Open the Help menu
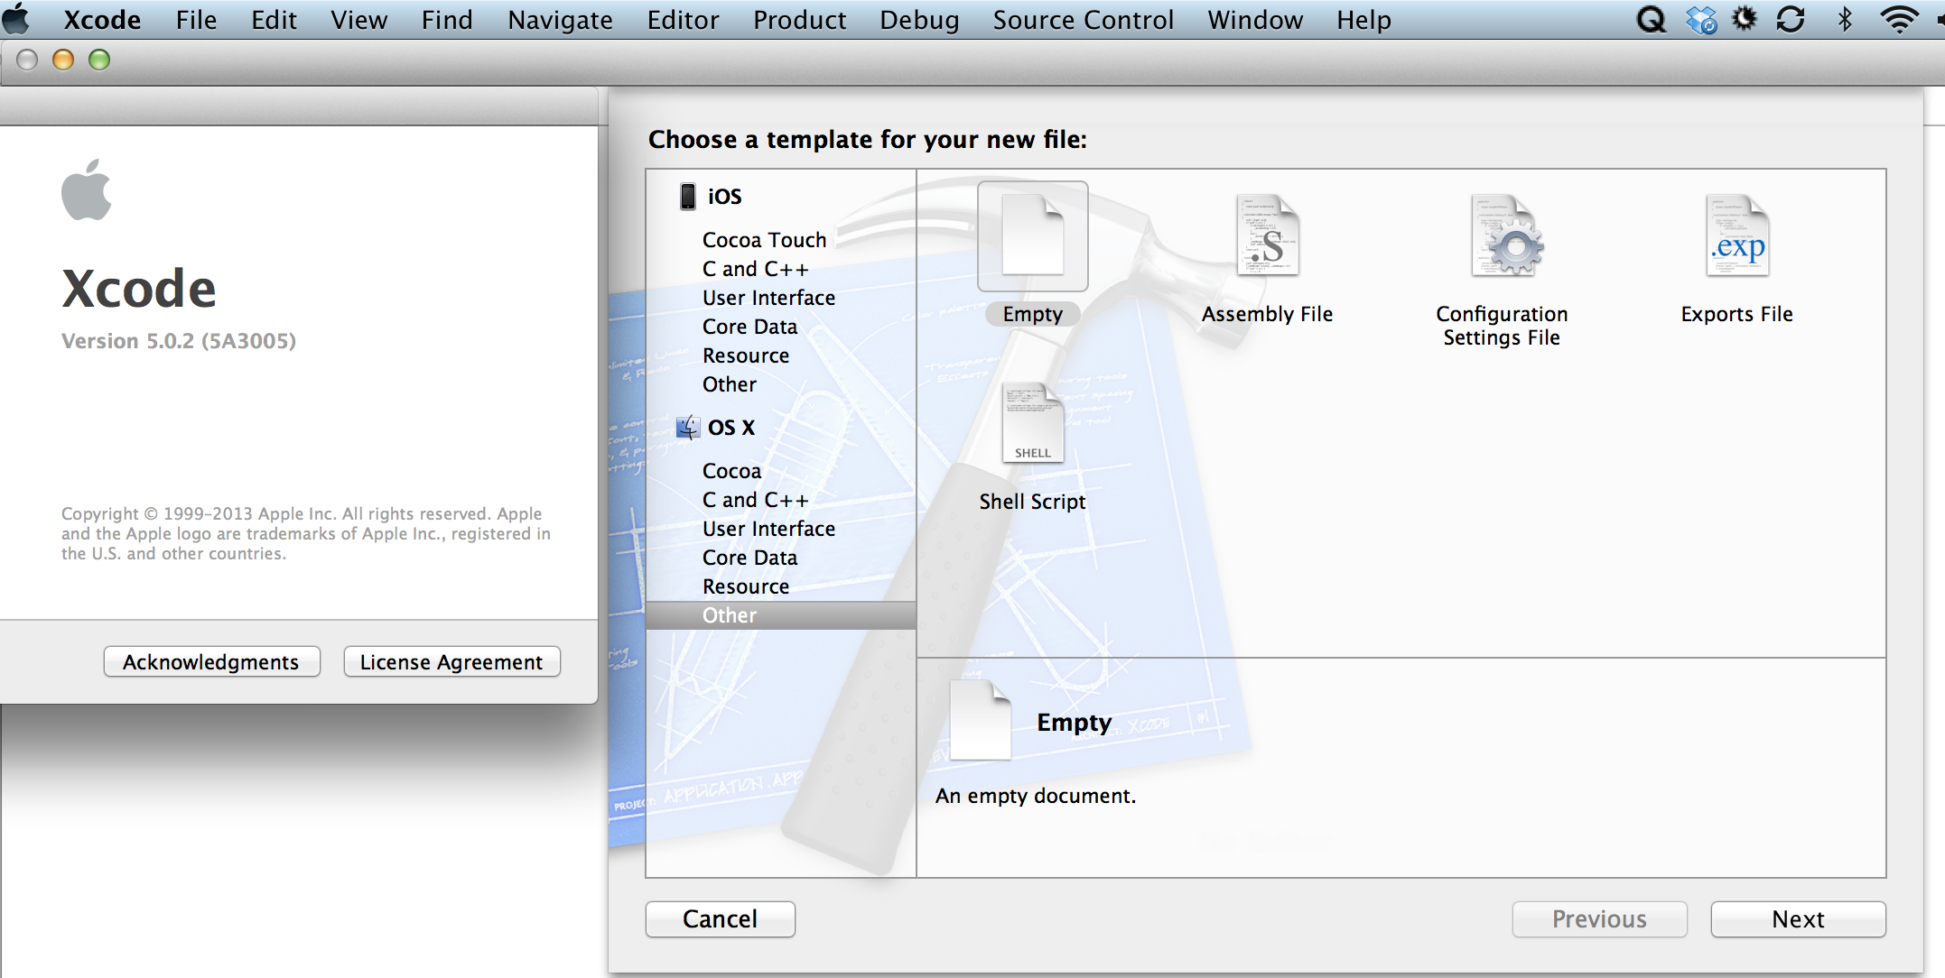This screenshot has width=1945, height=978. [x=1363, y=20]
